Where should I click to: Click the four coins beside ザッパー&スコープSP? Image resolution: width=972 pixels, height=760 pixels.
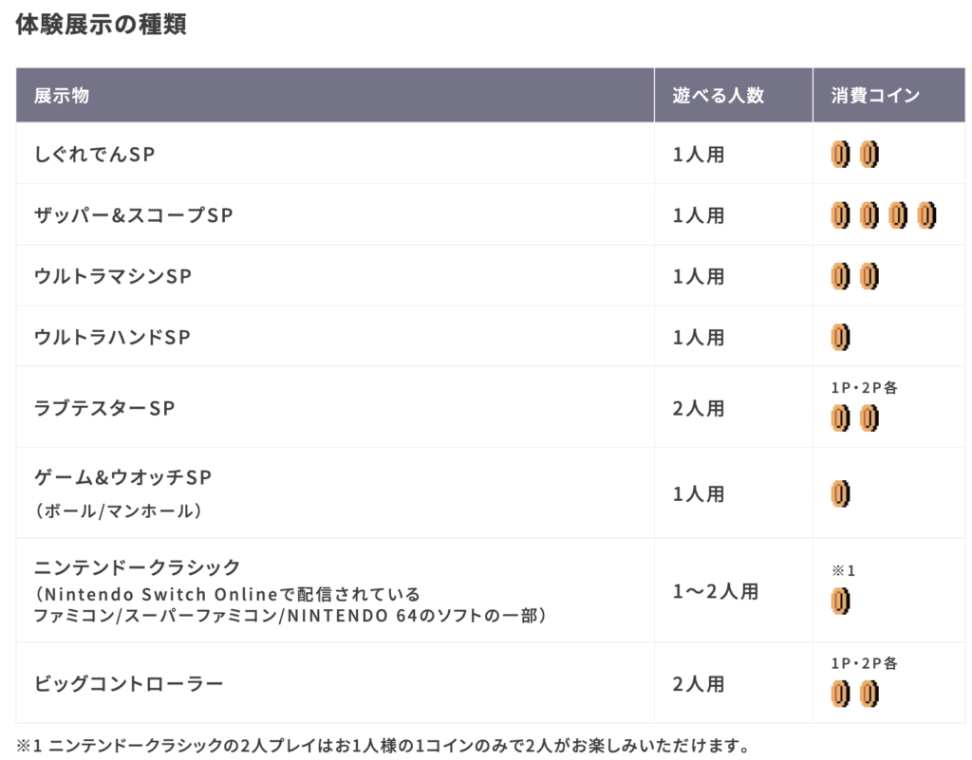click(883, 215)
